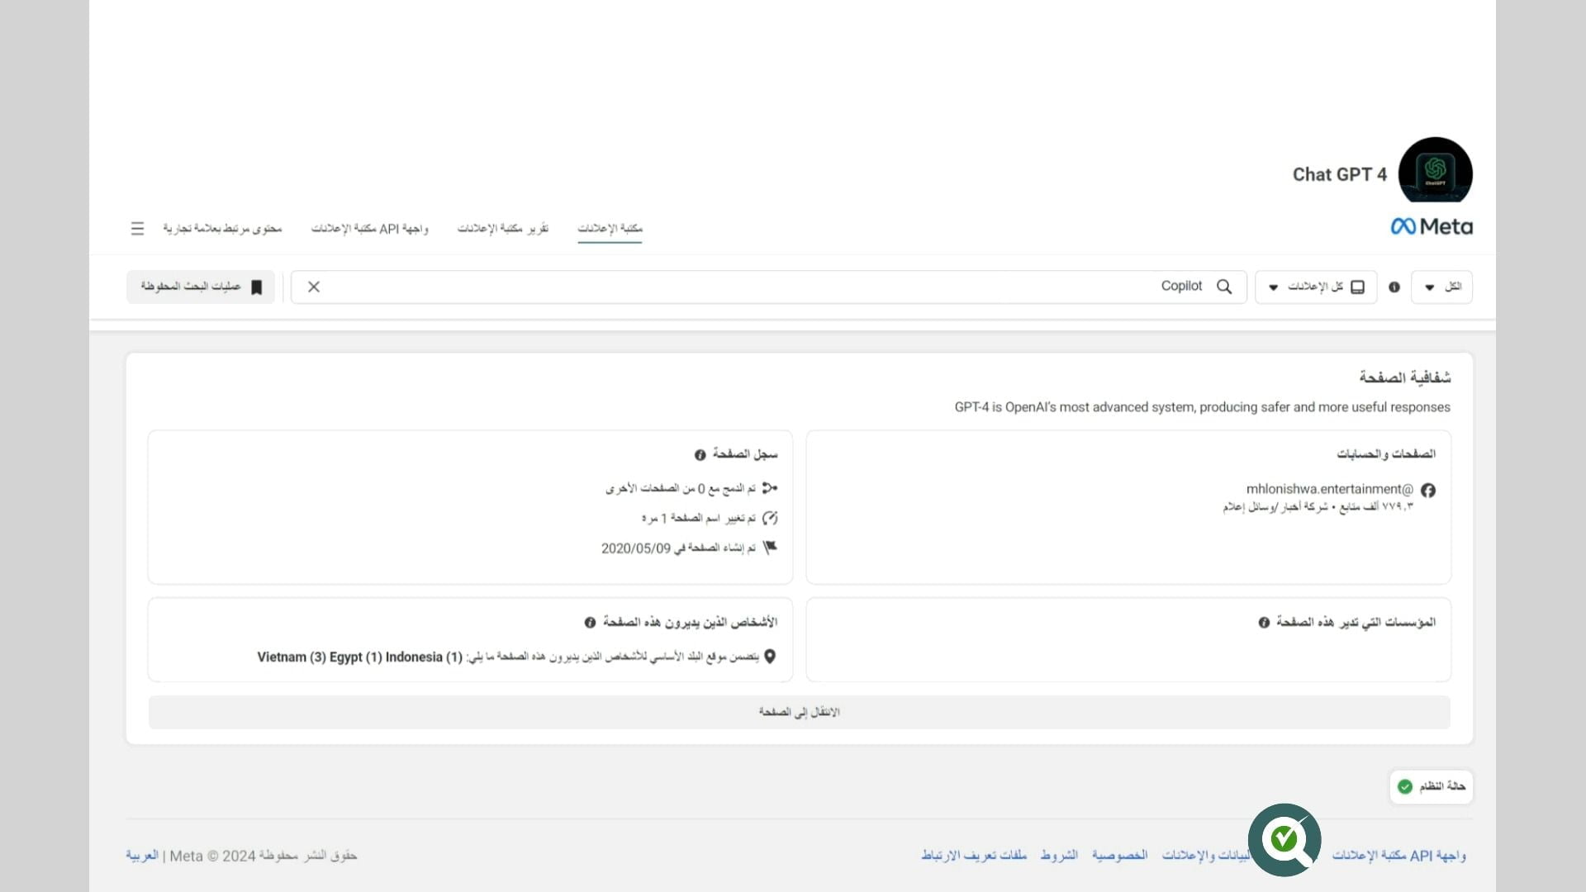Click the الانتقال إلى الصفحة button
This screenshot has height=892, width=1586.
[799, 712]
